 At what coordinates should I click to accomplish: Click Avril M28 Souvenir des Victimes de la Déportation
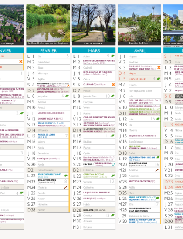click(140, 210)
